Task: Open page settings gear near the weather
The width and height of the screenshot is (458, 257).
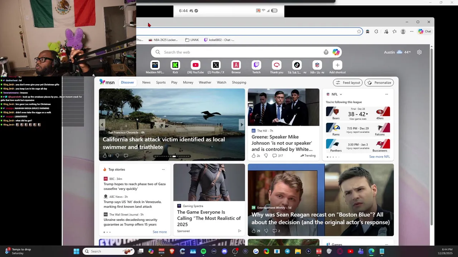Action: (419, 52)
